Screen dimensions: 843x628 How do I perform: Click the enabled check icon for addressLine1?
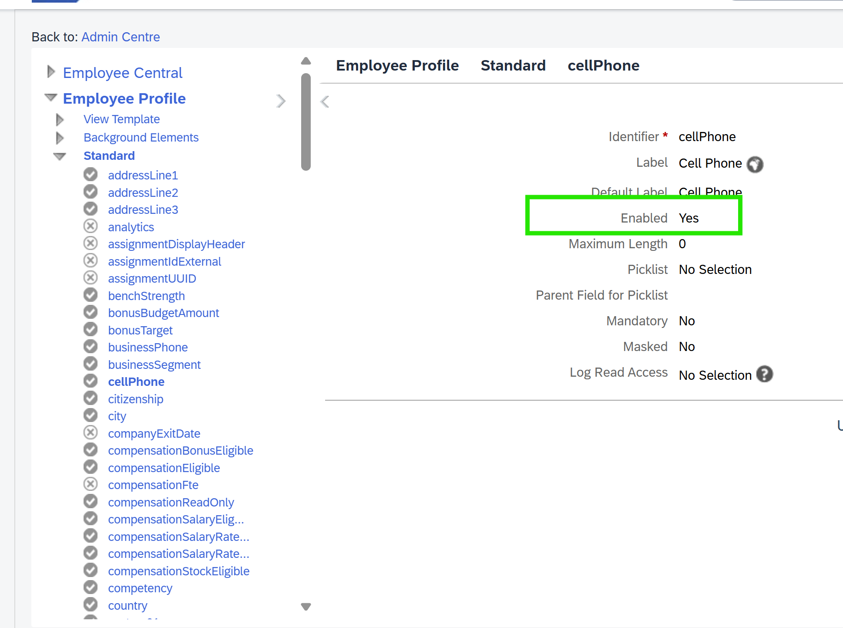click(91, 175)
